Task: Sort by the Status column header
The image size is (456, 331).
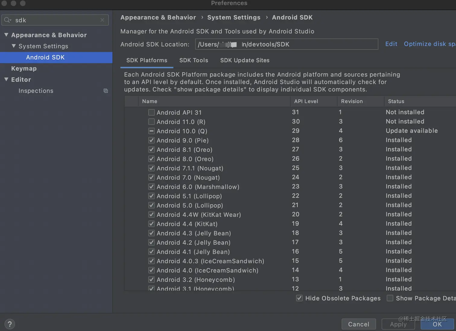Action: (420, 101)
